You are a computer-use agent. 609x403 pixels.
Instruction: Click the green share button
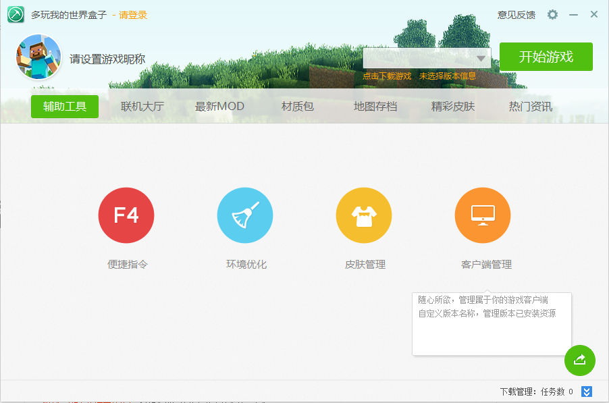580,360
